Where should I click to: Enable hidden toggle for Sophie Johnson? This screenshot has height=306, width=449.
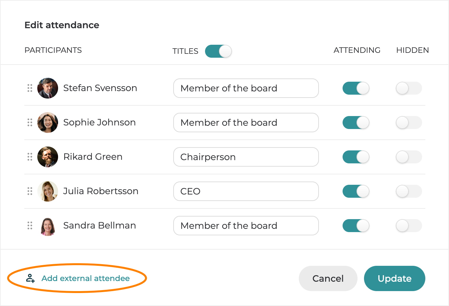coord(409,123)
